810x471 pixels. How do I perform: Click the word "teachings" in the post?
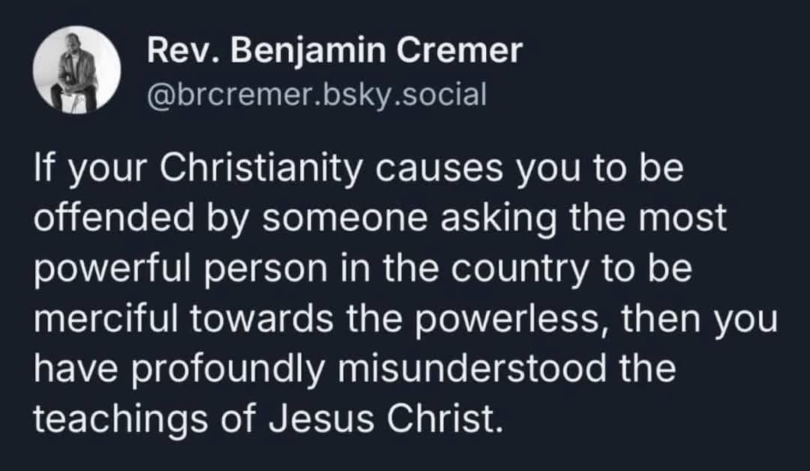click(x=121, y=419)
